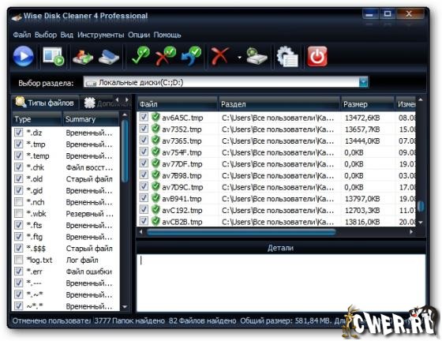Click the green check select-all icon

[x=140, y=56]
